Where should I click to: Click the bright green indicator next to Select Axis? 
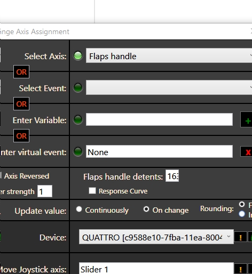pos(78,56)
